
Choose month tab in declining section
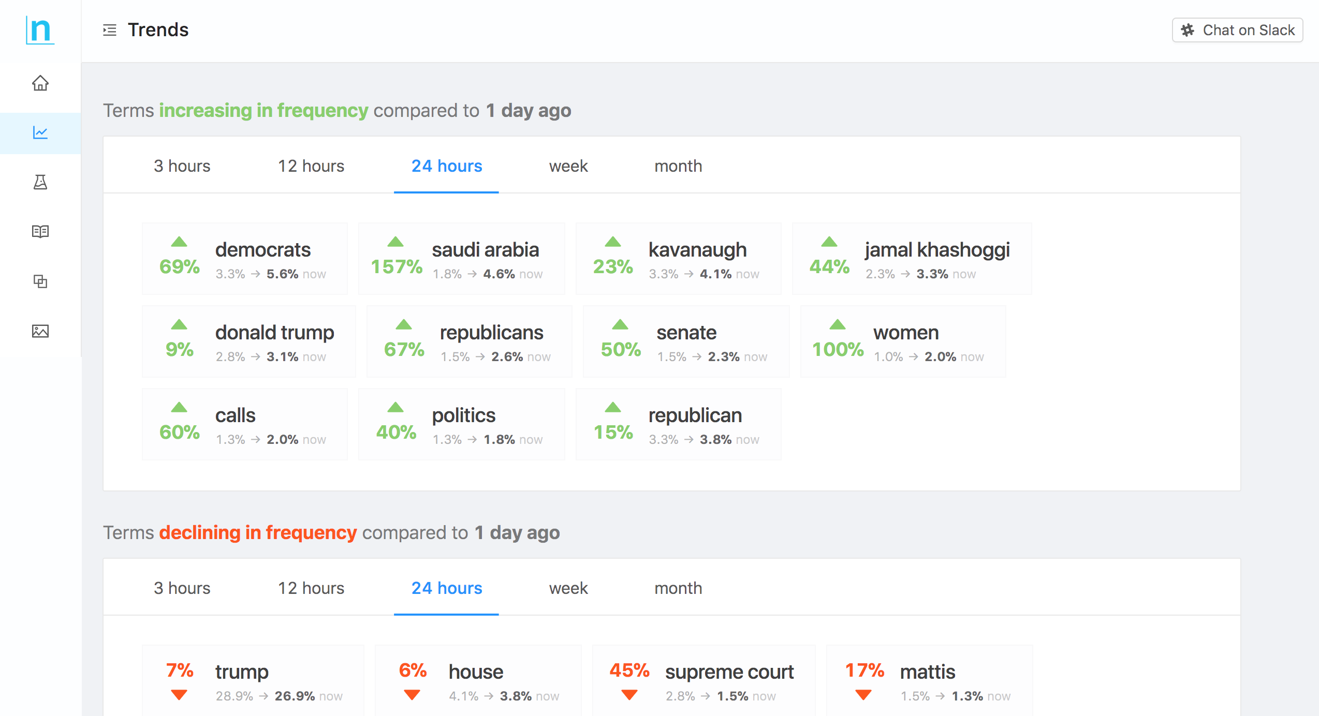[x=678, y=588]
